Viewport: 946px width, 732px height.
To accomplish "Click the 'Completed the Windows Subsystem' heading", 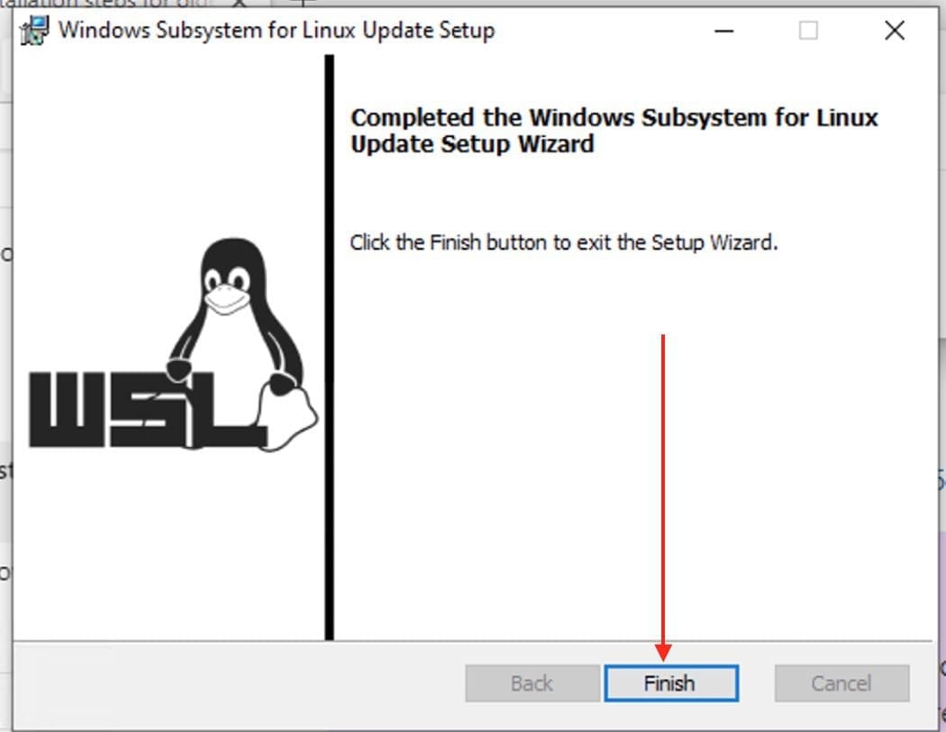I will 614,131.
